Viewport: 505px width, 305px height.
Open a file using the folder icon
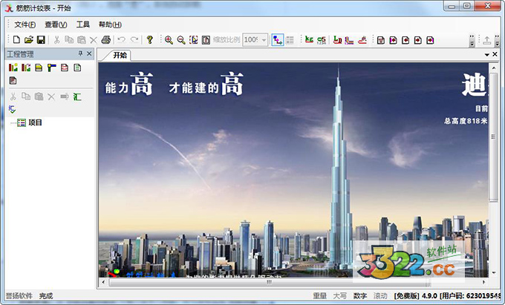pyautogui.click(x=29, y=39)
